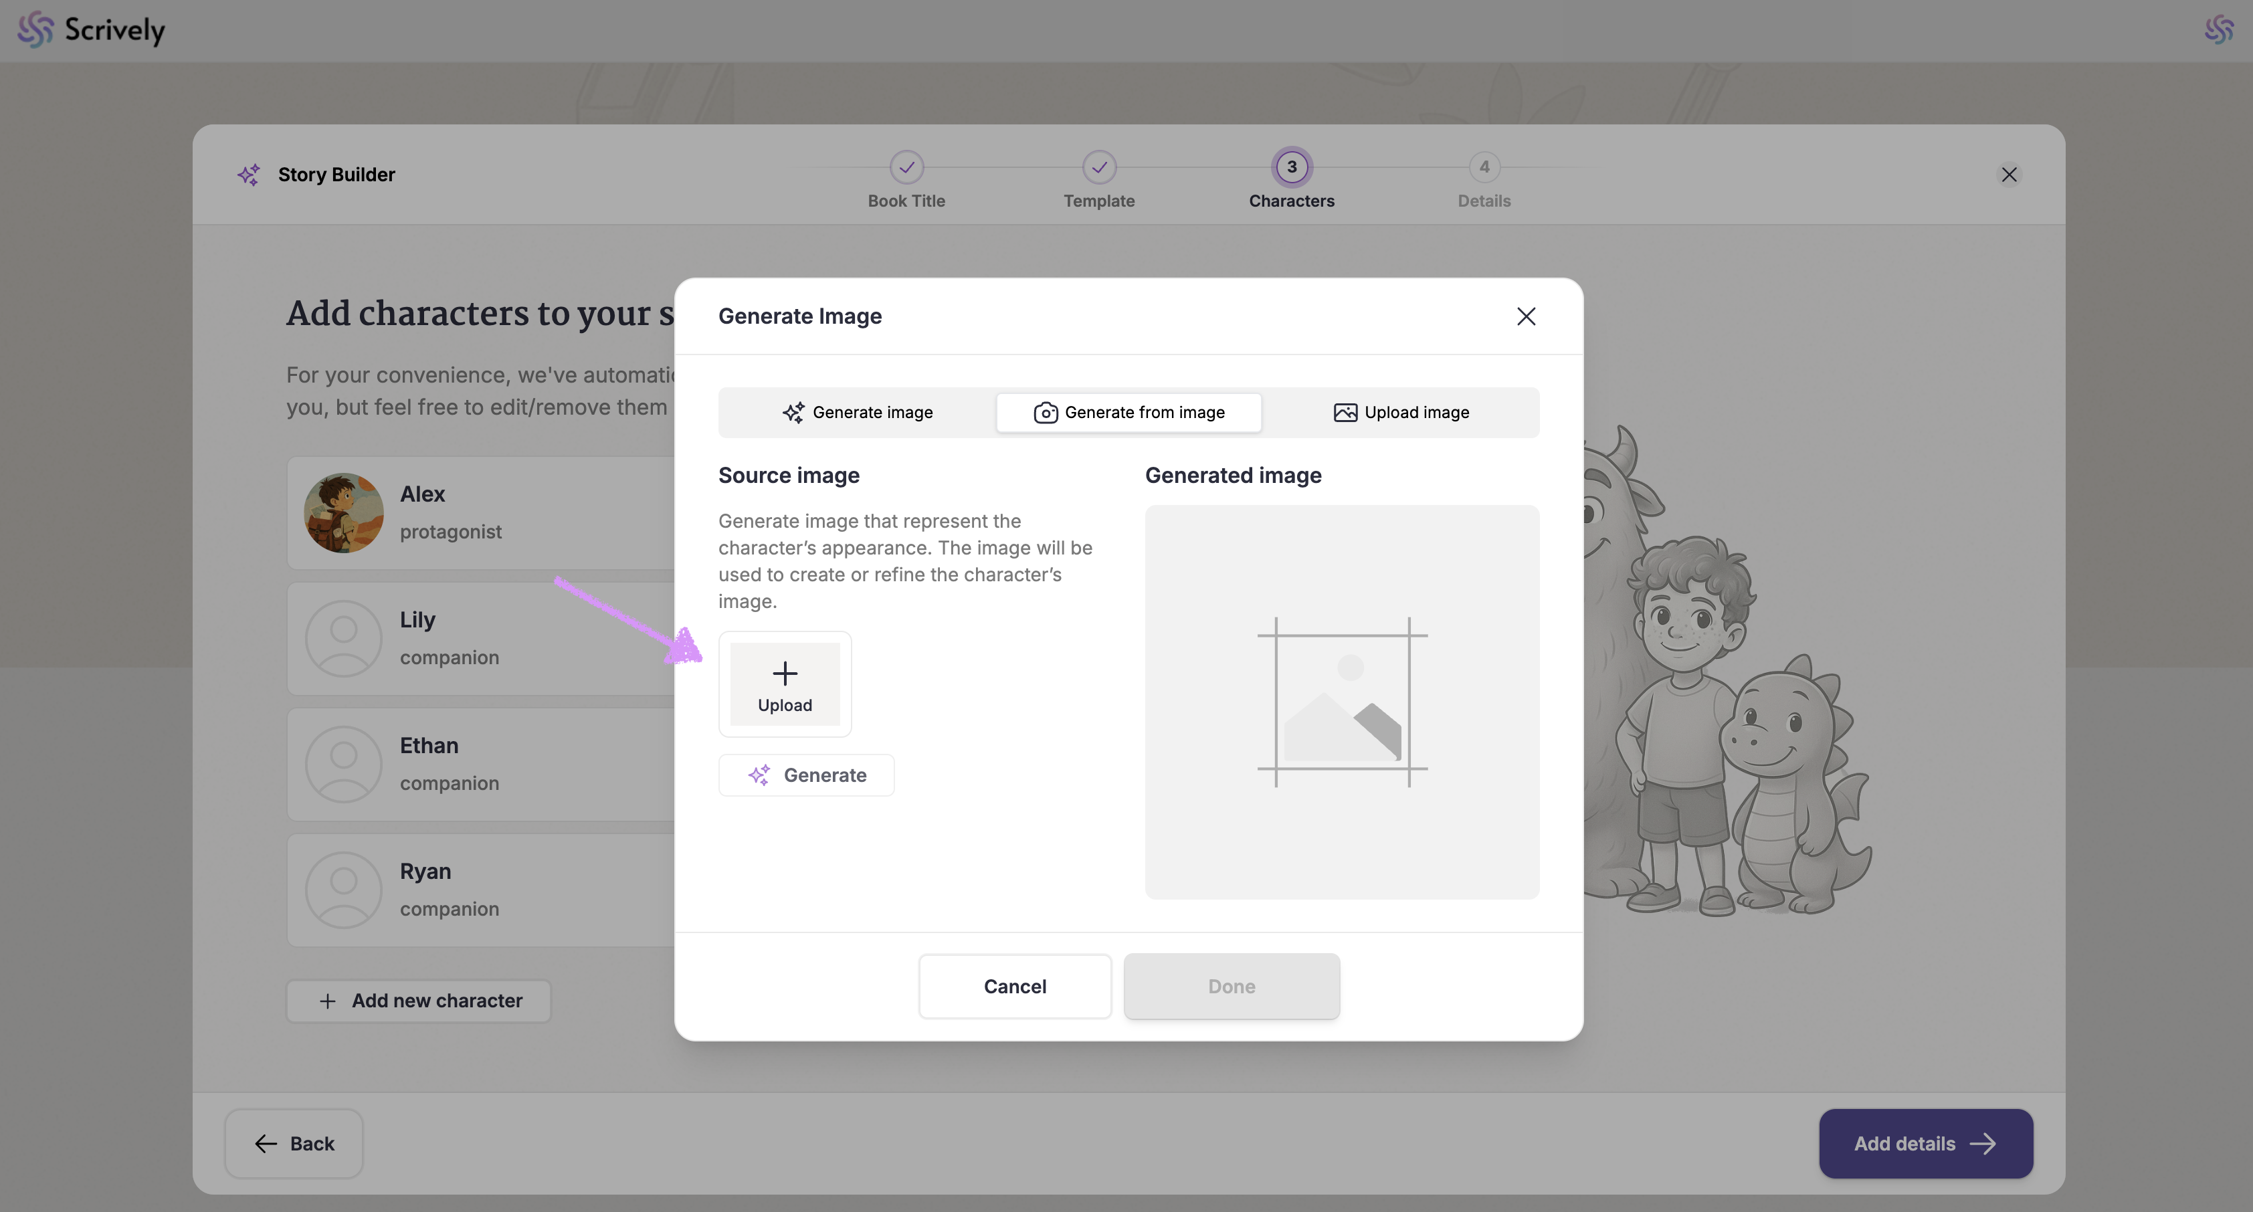The width and height of the screenshot is (2253, 1212).
Task: Click the Done button
Action: click(x=1231, y=987)
